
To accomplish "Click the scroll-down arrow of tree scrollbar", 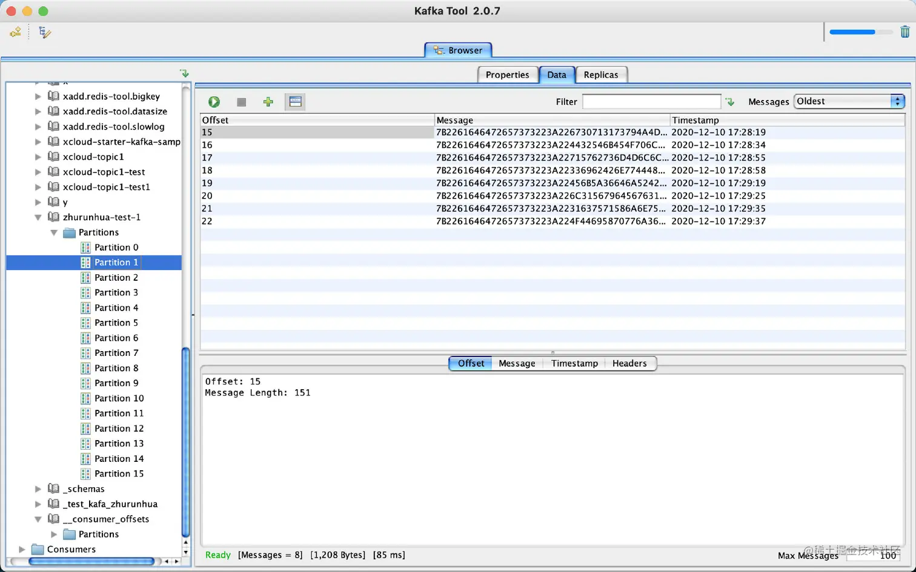I will click(186, 552).
